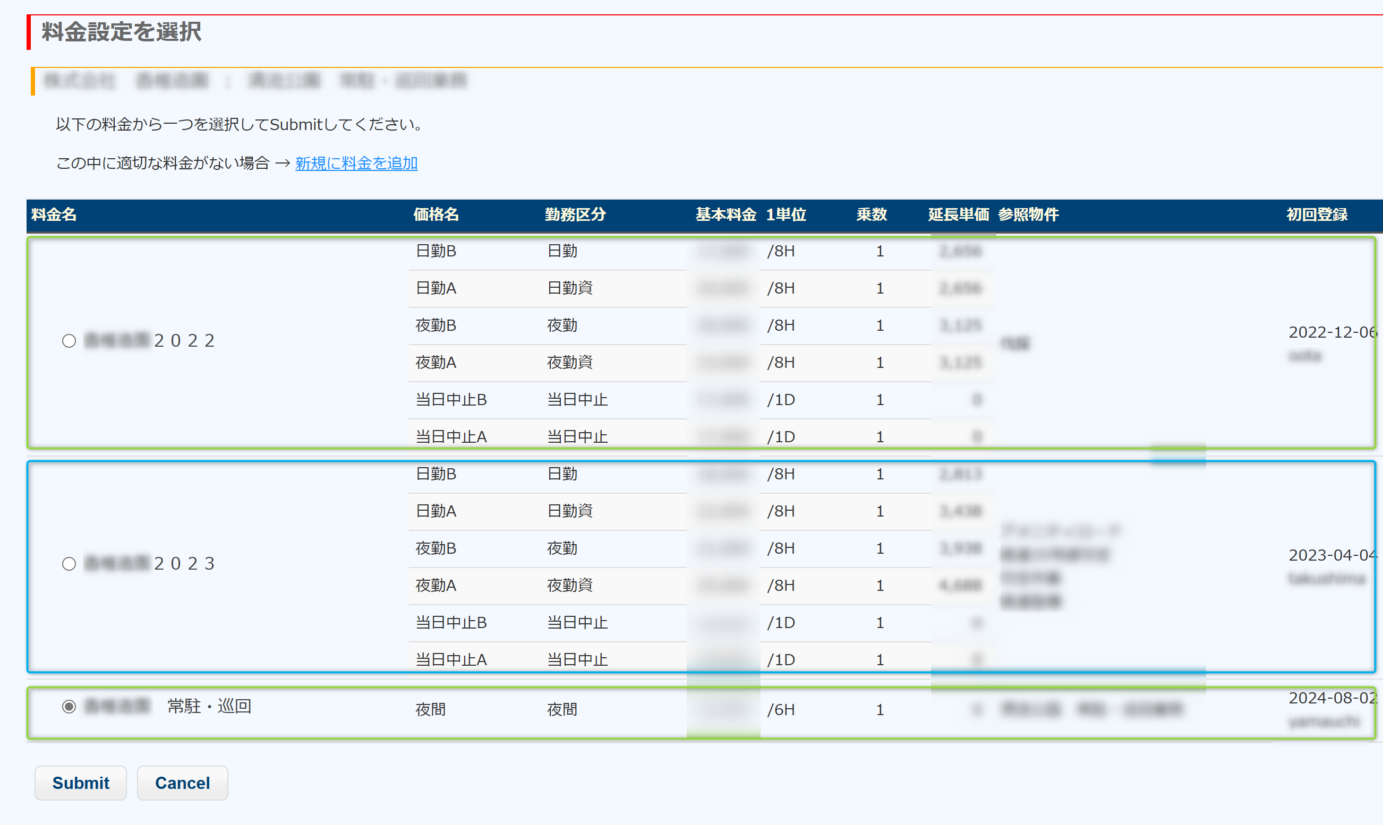Click the 常駐・巡回 rate name label
Viewport: 1383px width, 825px height.
pyautogui.click(x=209, y=707)
